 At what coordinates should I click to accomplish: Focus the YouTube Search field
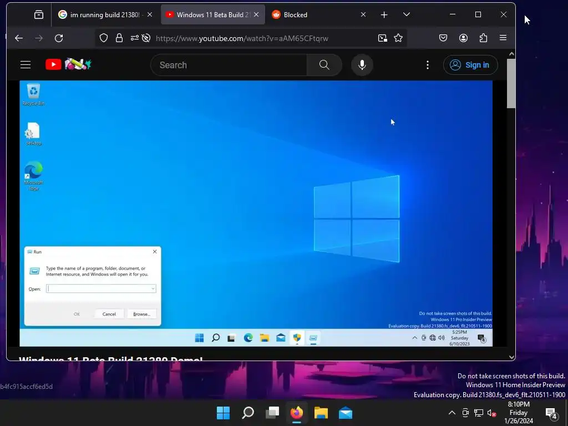[229, 65]
